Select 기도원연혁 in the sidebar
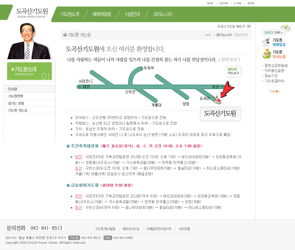295x250 pixels. click(15, 96)
